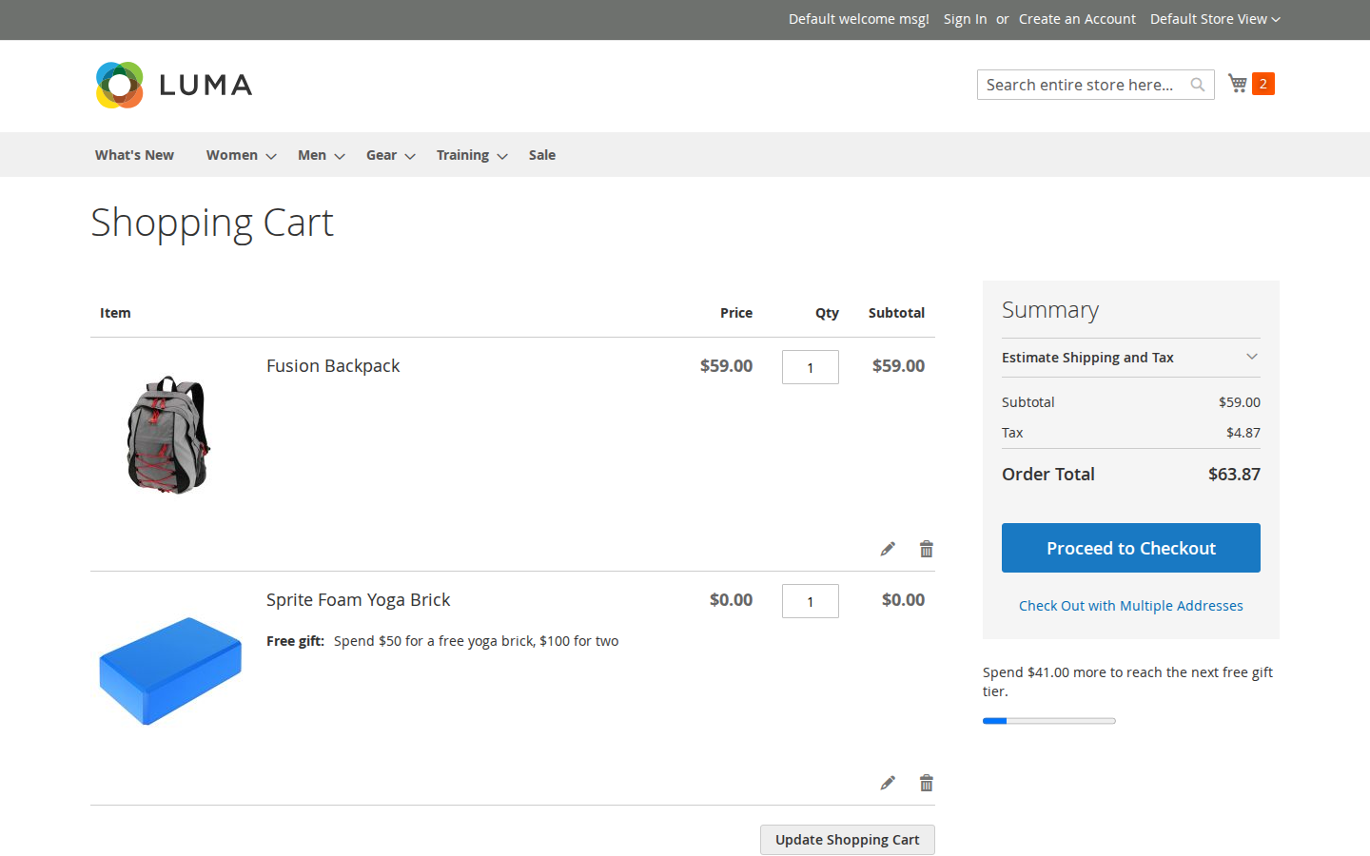Click the free gift progress bar
1370x856 pixels.
tap(1049, 721)
